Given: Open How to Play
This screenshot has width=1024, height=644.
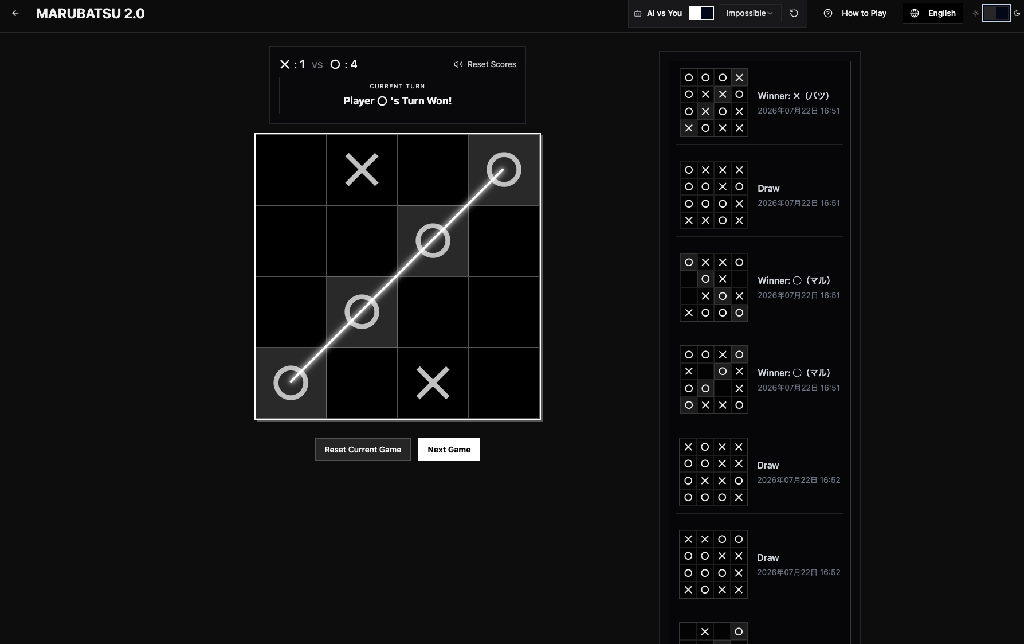Looking at the screenshot, I should pos(855,13).
